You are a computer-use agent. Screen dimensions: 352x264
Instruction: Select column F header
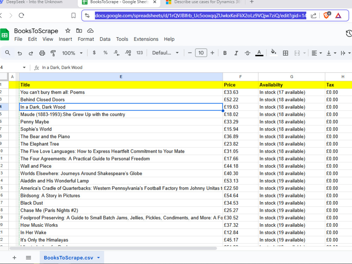pos(240,77)
